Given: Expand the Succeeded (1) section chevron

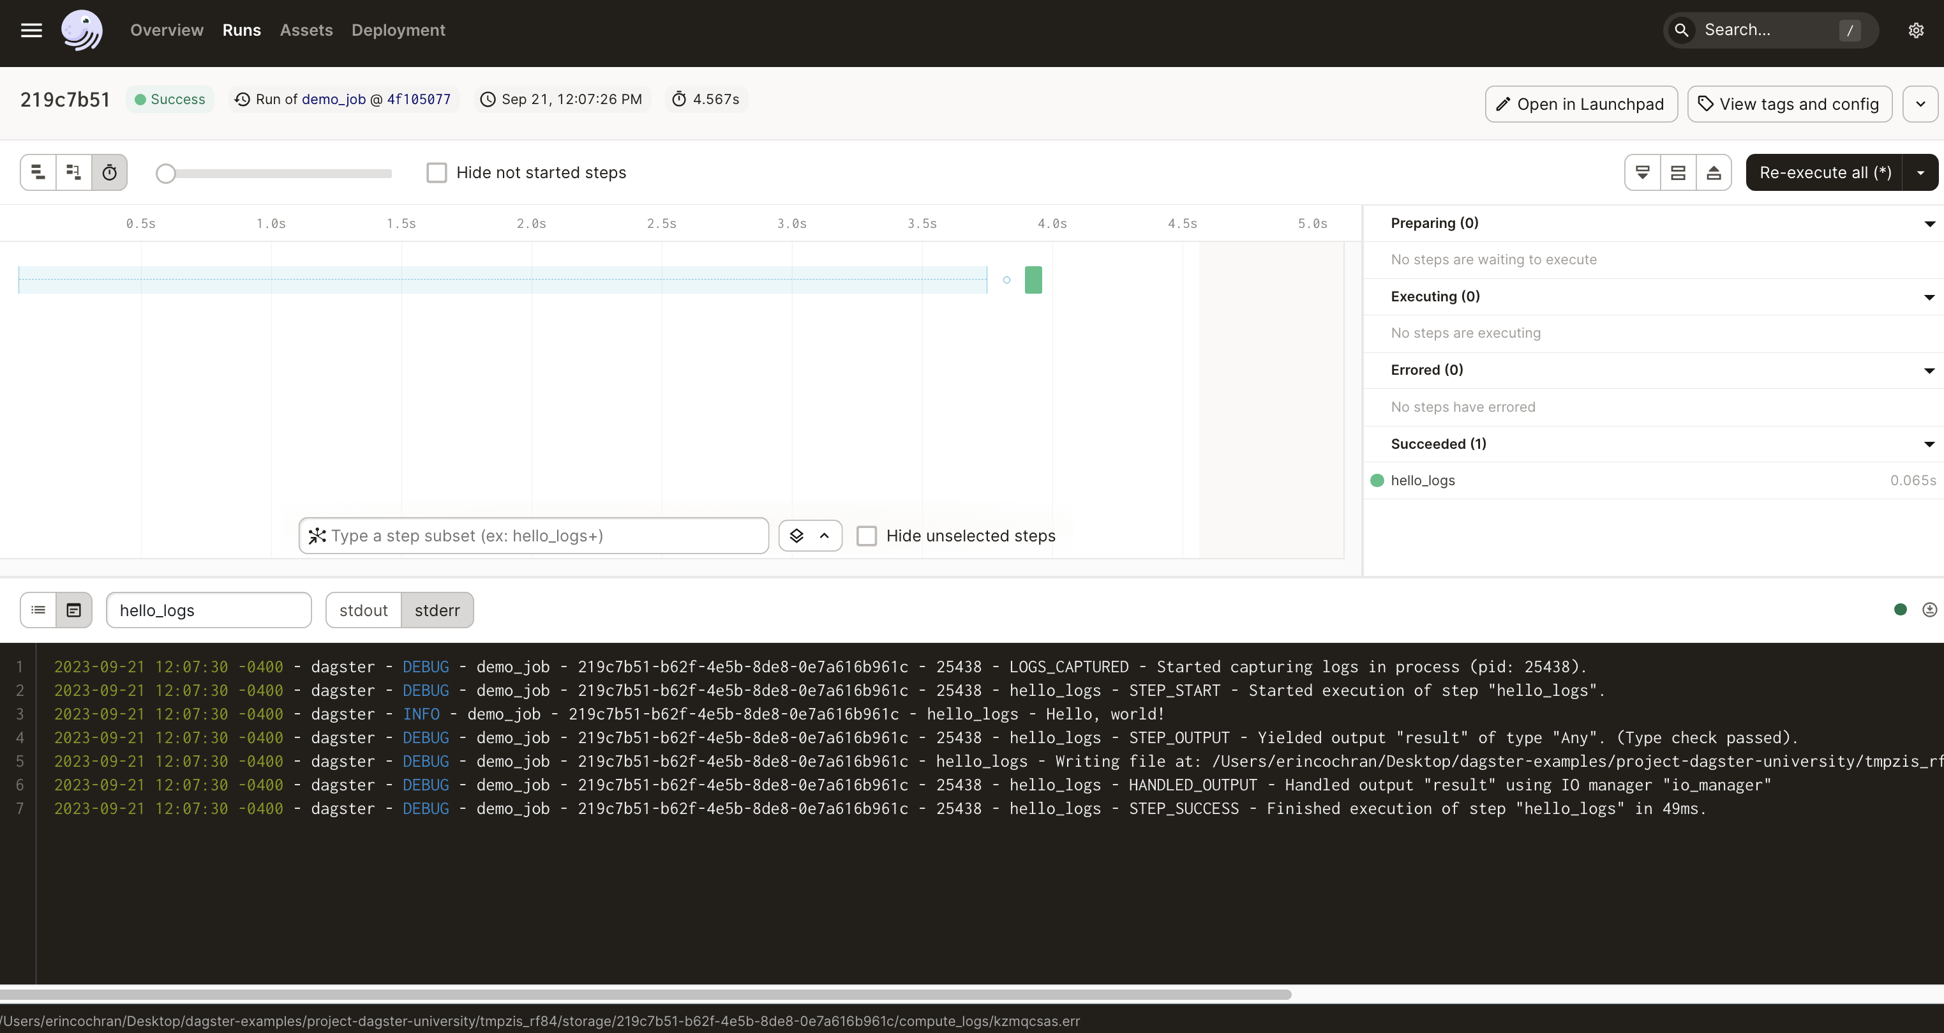Looking at the screenshot, I should click(x=1929, y=444).
